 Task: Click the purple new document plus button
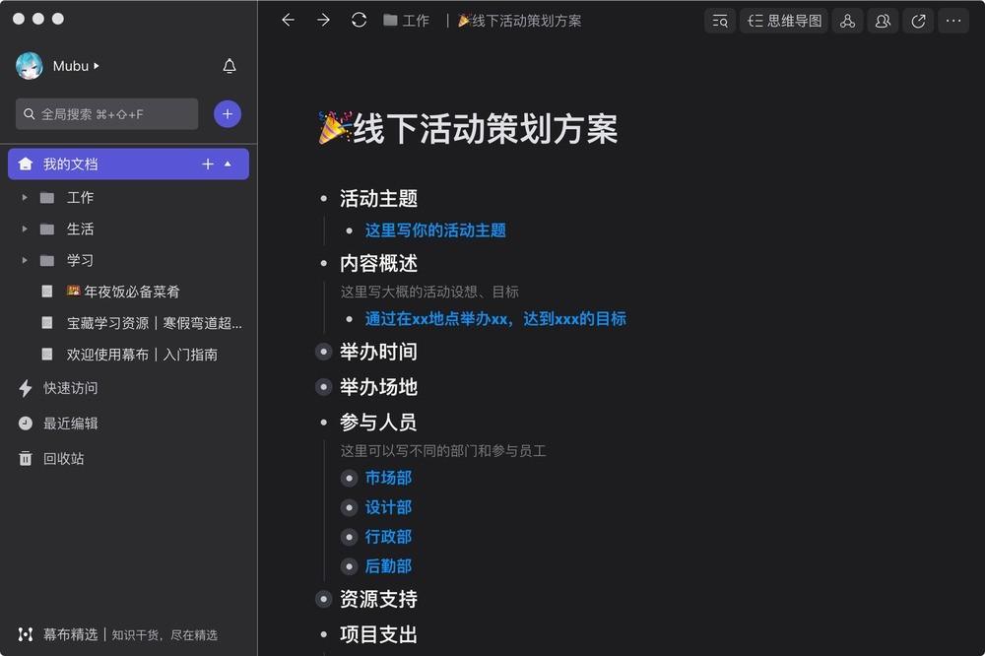pos(228,113)
